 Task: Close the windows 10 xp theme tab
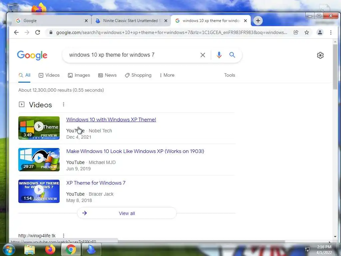point(245,21)
